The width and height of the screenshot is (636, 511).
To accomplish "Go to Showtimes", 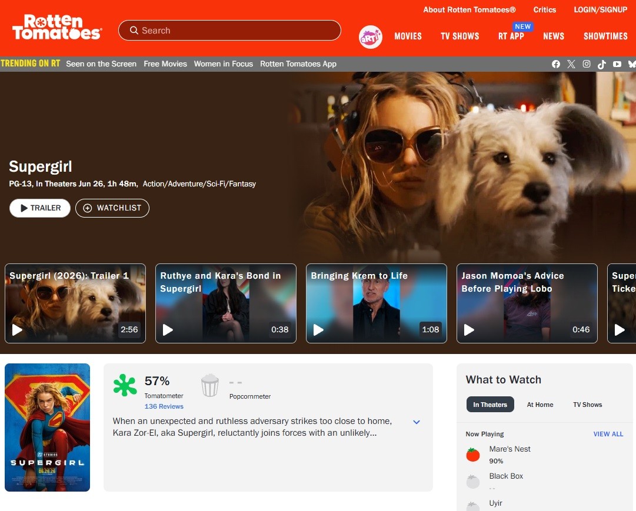I will (x=605, y=36).
